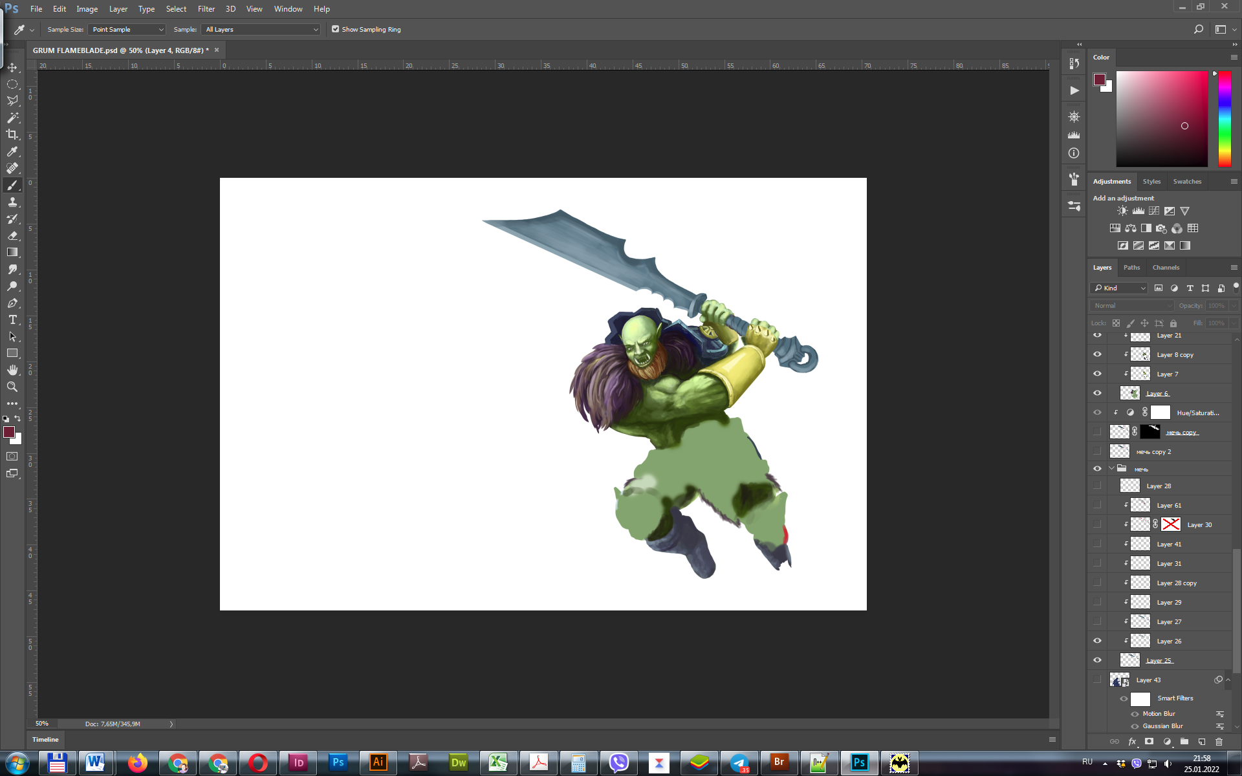Image resolution: width=1242 pixels, height=776 pixels.
Task: Select the Healing Brush tool
Action: coord(12,168)
